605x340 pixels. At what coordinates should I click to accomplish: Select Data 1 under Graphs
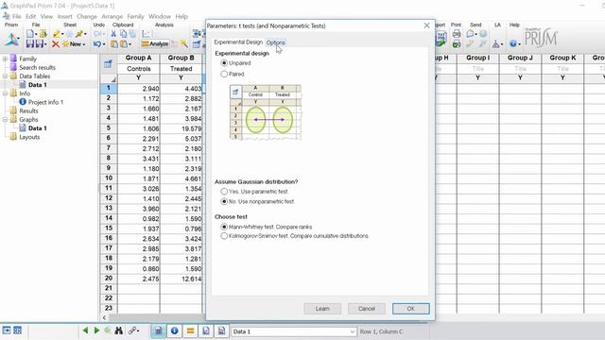coord(38,128)
